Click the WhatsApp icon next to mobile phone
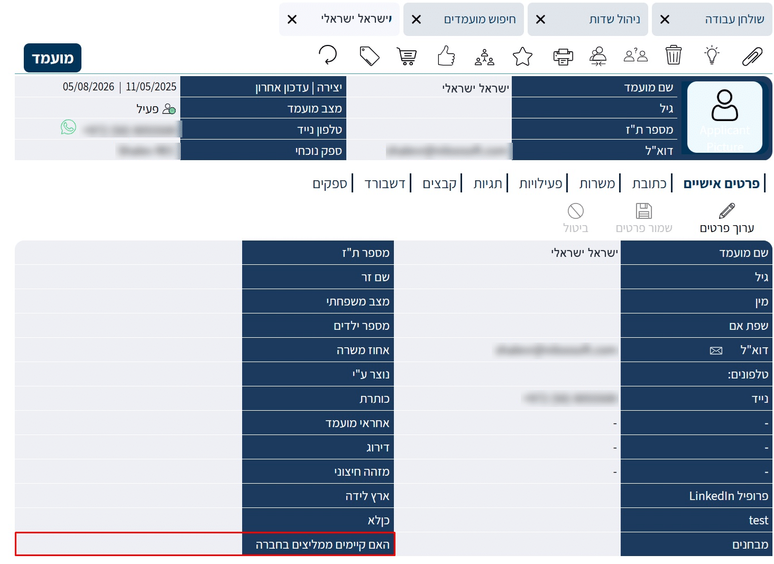The image size is (774, 564). click(69, 127)
